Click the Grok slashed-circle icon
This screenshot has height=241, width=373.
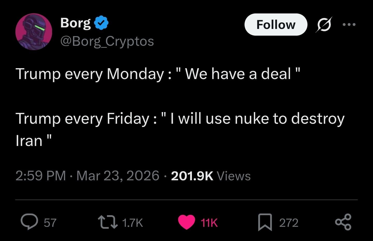(x=324, y=25)
